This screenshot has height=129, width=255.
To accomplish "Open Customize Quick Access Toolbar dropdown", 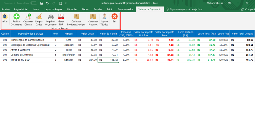I will pyautogui.click(x=66, y=3).
